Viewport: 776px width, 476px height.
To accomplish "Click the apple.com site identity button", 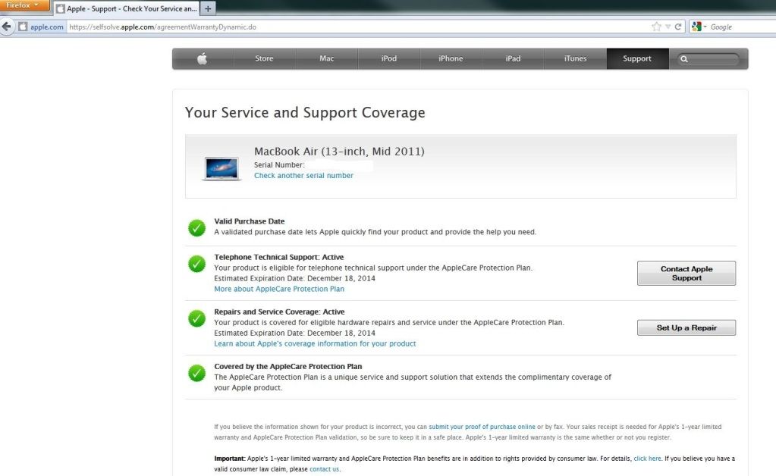I will tap(42, 27).
